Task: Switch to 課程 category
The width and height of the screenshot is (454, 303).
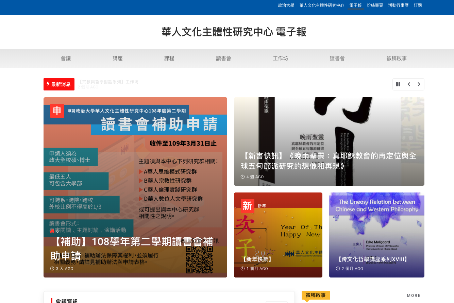Action: 169,58
